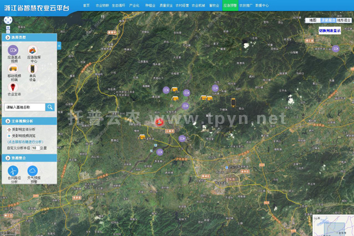
Task: Go to the 数据中心 menu item
Action: point(262,5)
